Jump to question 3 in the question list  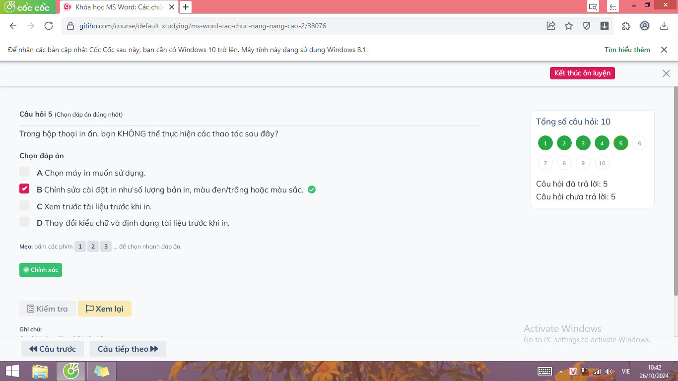click(583, 143)
